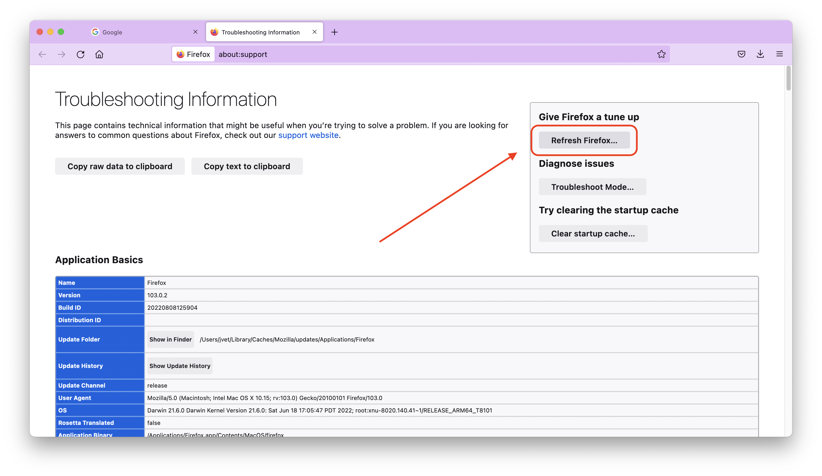Click the forward navigation arrow

(61, 54)
